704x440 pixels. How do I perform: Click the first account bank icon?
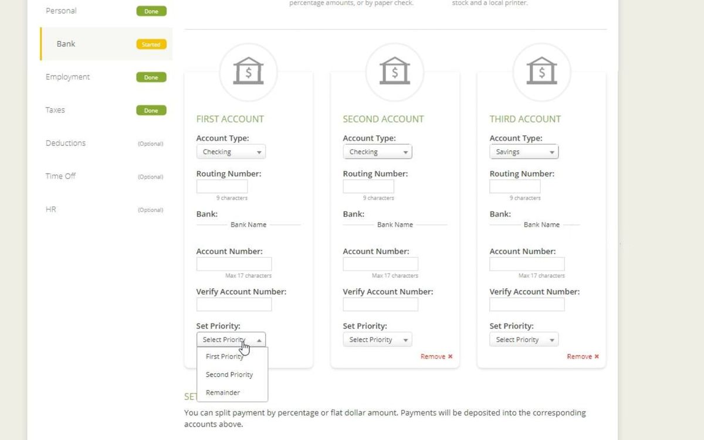(248, 70)
